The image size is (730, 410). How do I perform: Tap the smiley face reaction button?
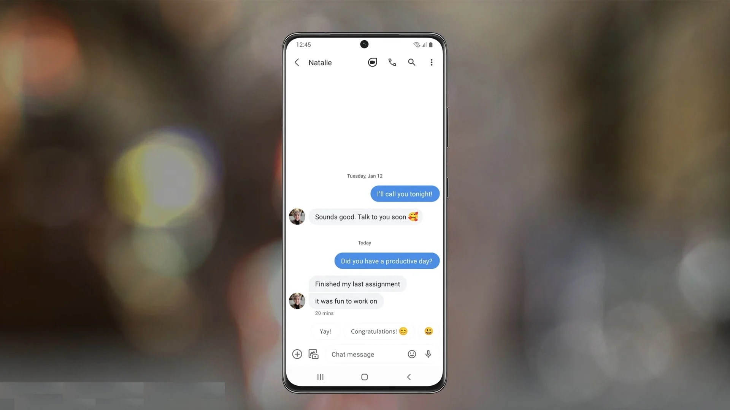pos(428,331)
